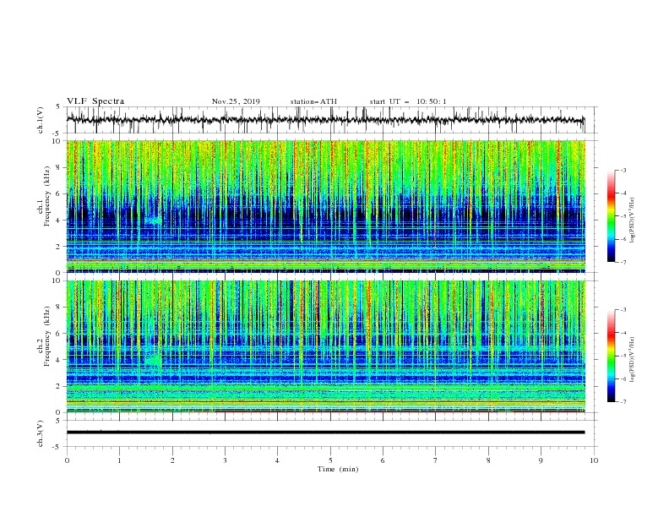Click the time axis tick '5'
The image size is (669, 517).
(x=330, y=460)
